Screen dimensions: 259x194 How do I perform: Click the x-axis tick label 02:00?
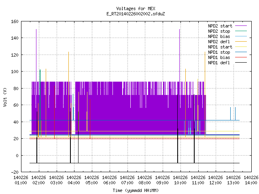[39, 183]
